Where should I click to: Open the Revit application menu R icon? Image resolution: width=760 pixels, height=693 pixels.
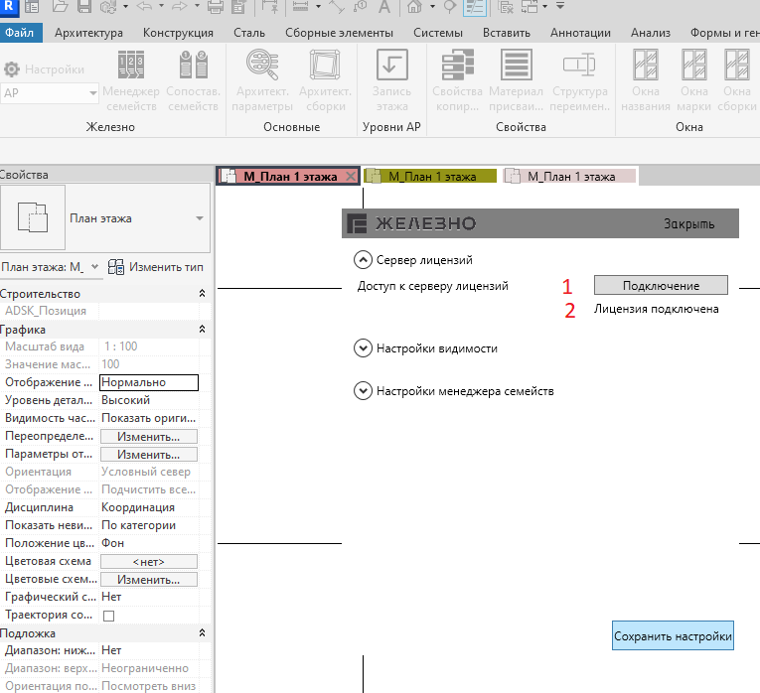pyautogui.click(x=8, y=6)
